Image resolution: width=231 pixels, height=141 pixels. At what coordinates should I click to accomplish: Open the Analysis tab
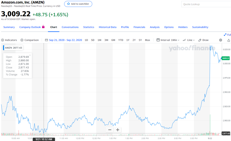(155, 27)
